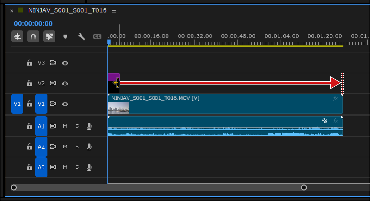Lock the V3 video track
This screenshot has height=201, width=370.
pos(30,63)
